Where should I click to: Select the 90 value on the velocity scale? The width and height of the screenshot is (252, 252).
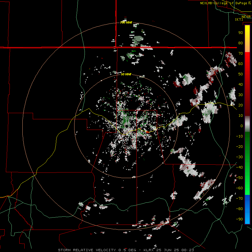[x=241, y=33]
